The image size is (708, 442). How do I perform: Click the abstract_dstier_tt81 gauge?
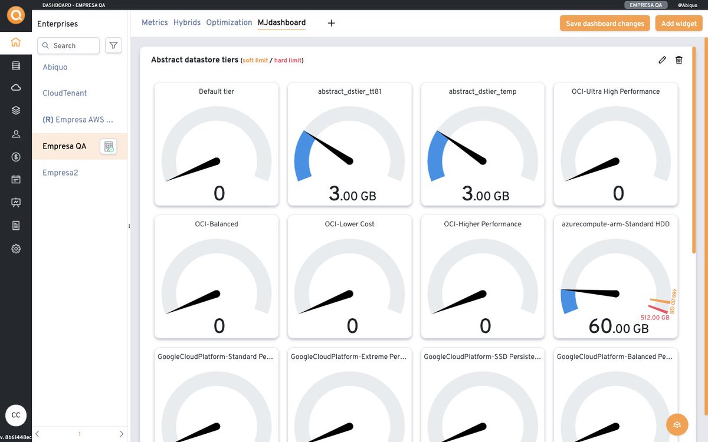(350, 144)
